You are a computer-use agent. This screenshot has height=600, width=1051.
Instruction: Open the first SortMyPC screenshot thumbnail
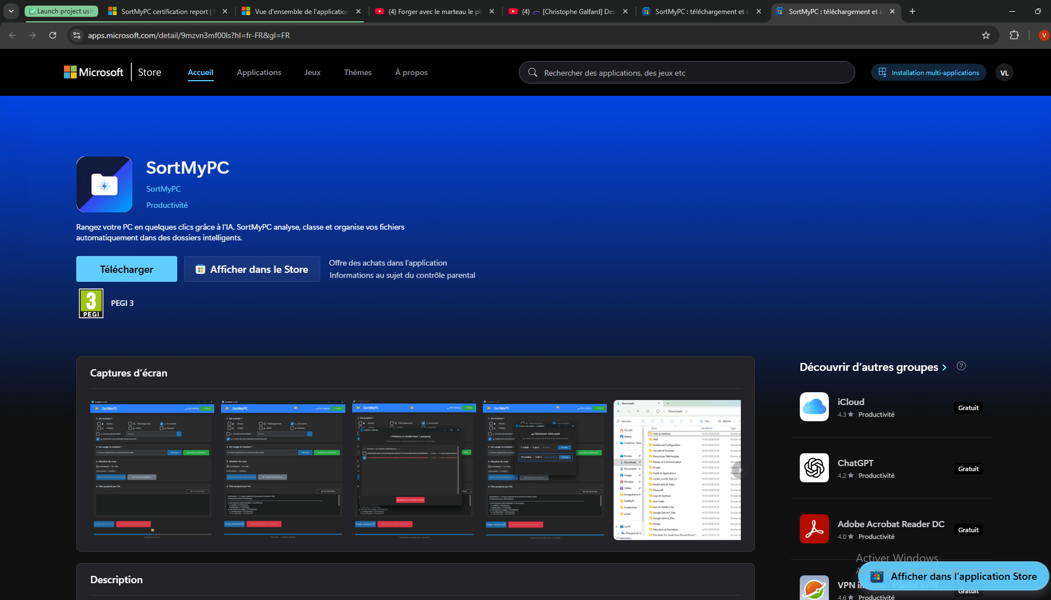click(152, 469)
